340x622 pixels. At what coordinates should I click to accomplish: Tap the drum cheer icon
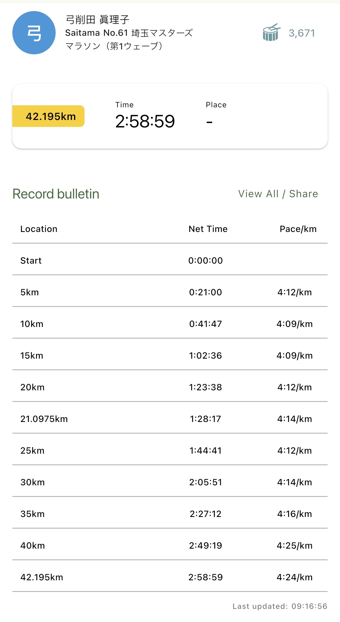271,33
